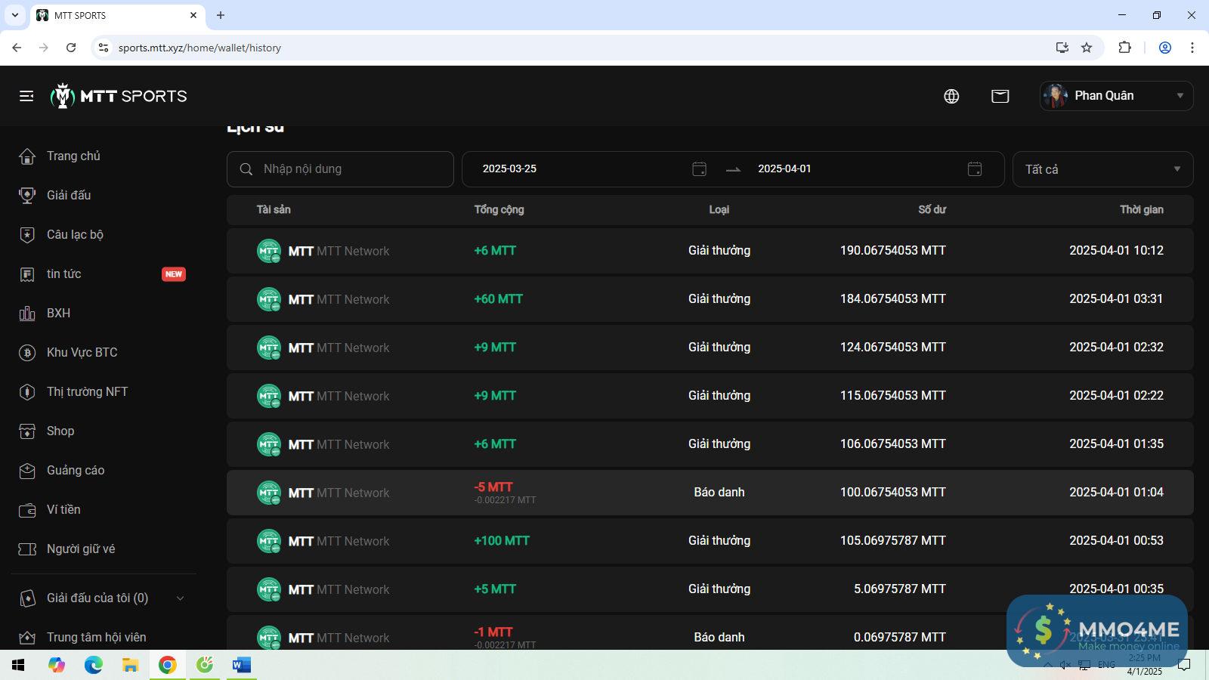Viewport: 1209px width, 680px height.
Task: Click the end date calendar icon
Action: pyautogui.click(x=975, y=169)
